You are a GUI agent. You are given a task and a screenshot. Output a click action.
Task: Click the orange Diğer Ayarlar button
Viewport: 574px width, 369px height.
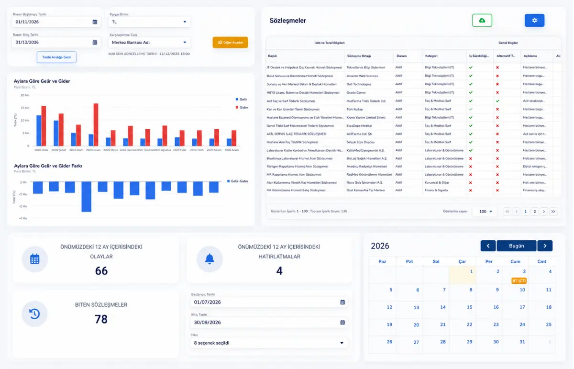point(231,43)
